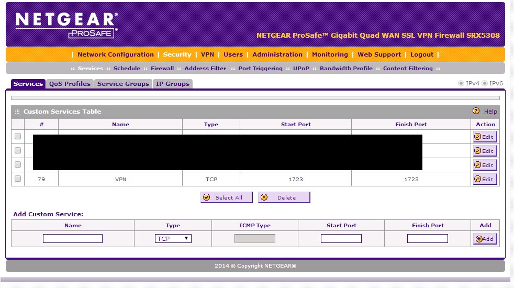Select the IPv6 radio button
Screen dimensions: 514x288
(x=485, y=83)
